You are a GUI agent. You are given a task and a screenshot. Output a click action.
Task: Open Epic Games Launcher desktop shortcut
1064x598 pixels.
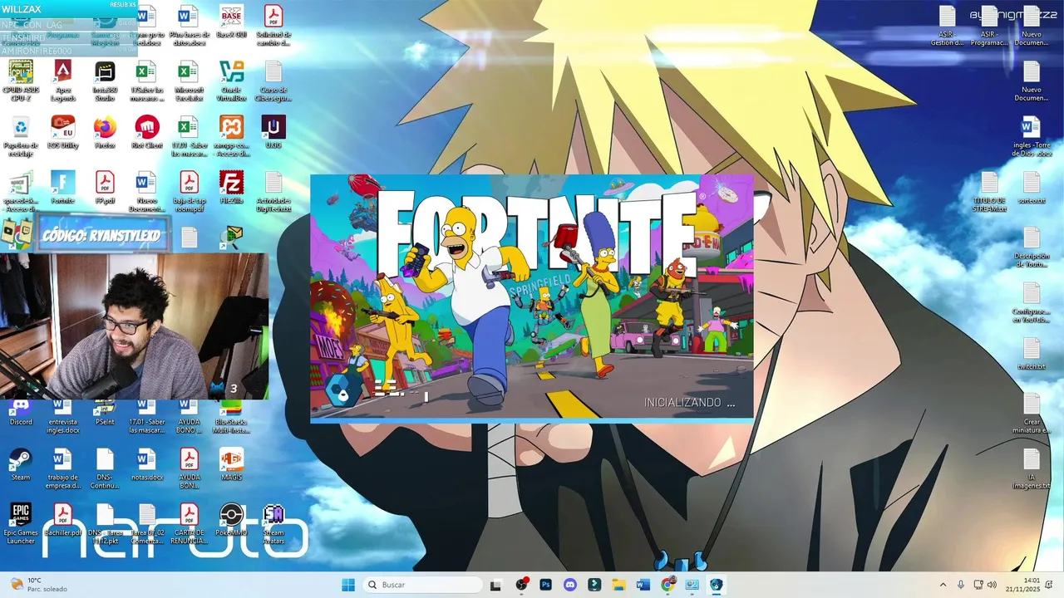(21, 524)
